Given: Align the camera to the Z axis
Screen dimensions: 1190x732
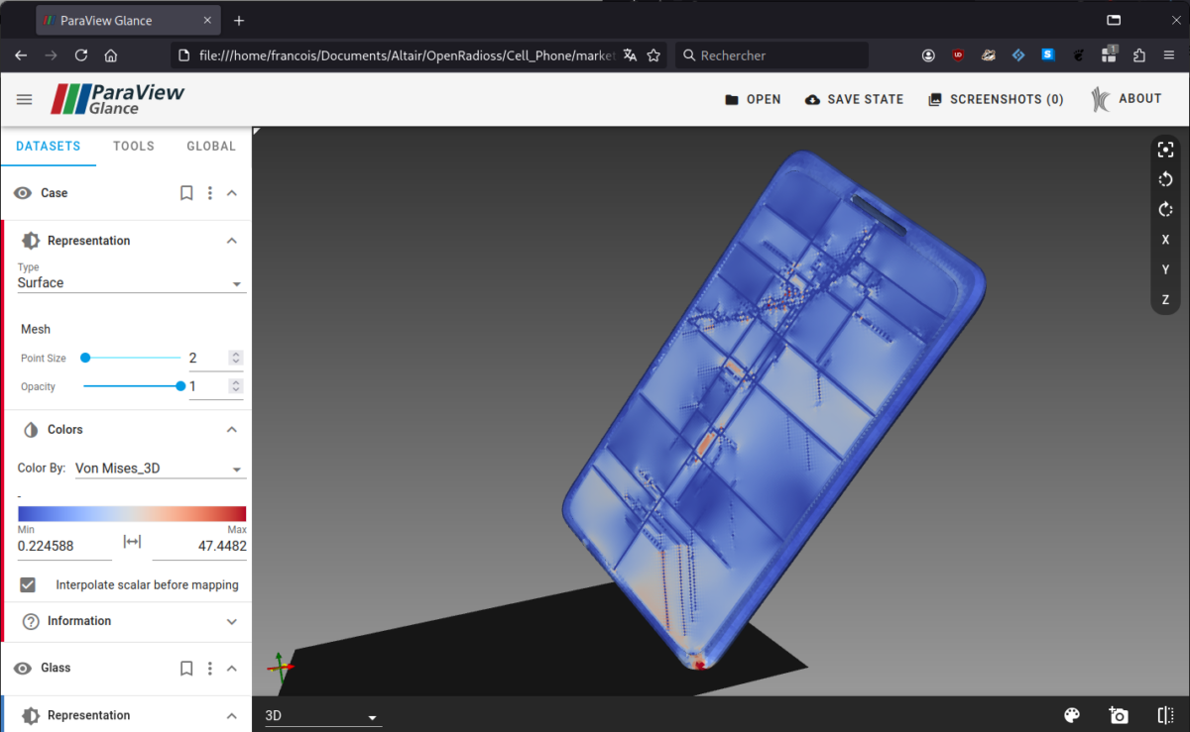Looking at the screenshot, I should point(1165,299).
